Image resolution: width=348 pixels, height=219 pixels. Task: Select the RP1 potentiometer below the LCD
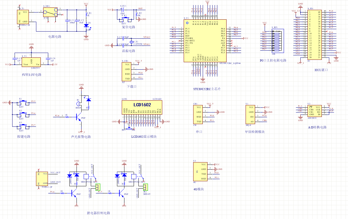(129, 128)
